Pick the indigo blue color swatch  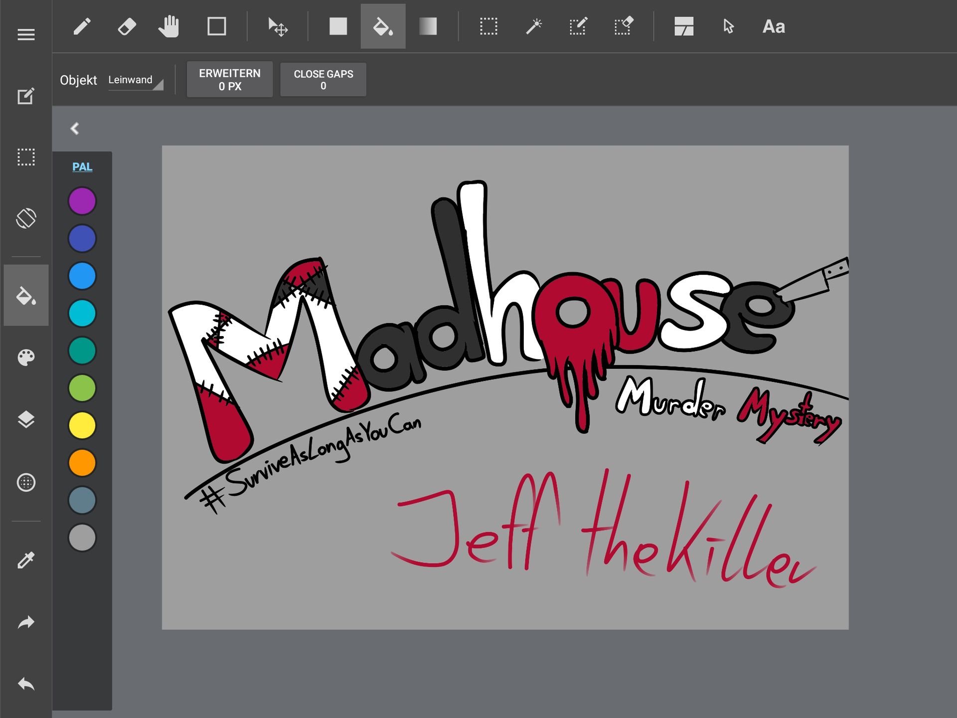[x=82, y=239]
